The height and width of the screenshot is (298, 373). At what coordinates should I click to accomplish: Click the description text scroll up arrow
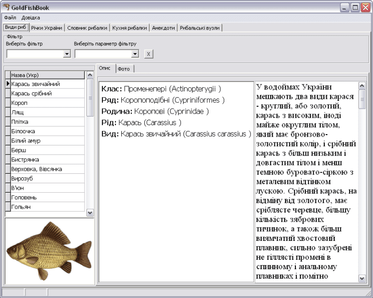362,85
